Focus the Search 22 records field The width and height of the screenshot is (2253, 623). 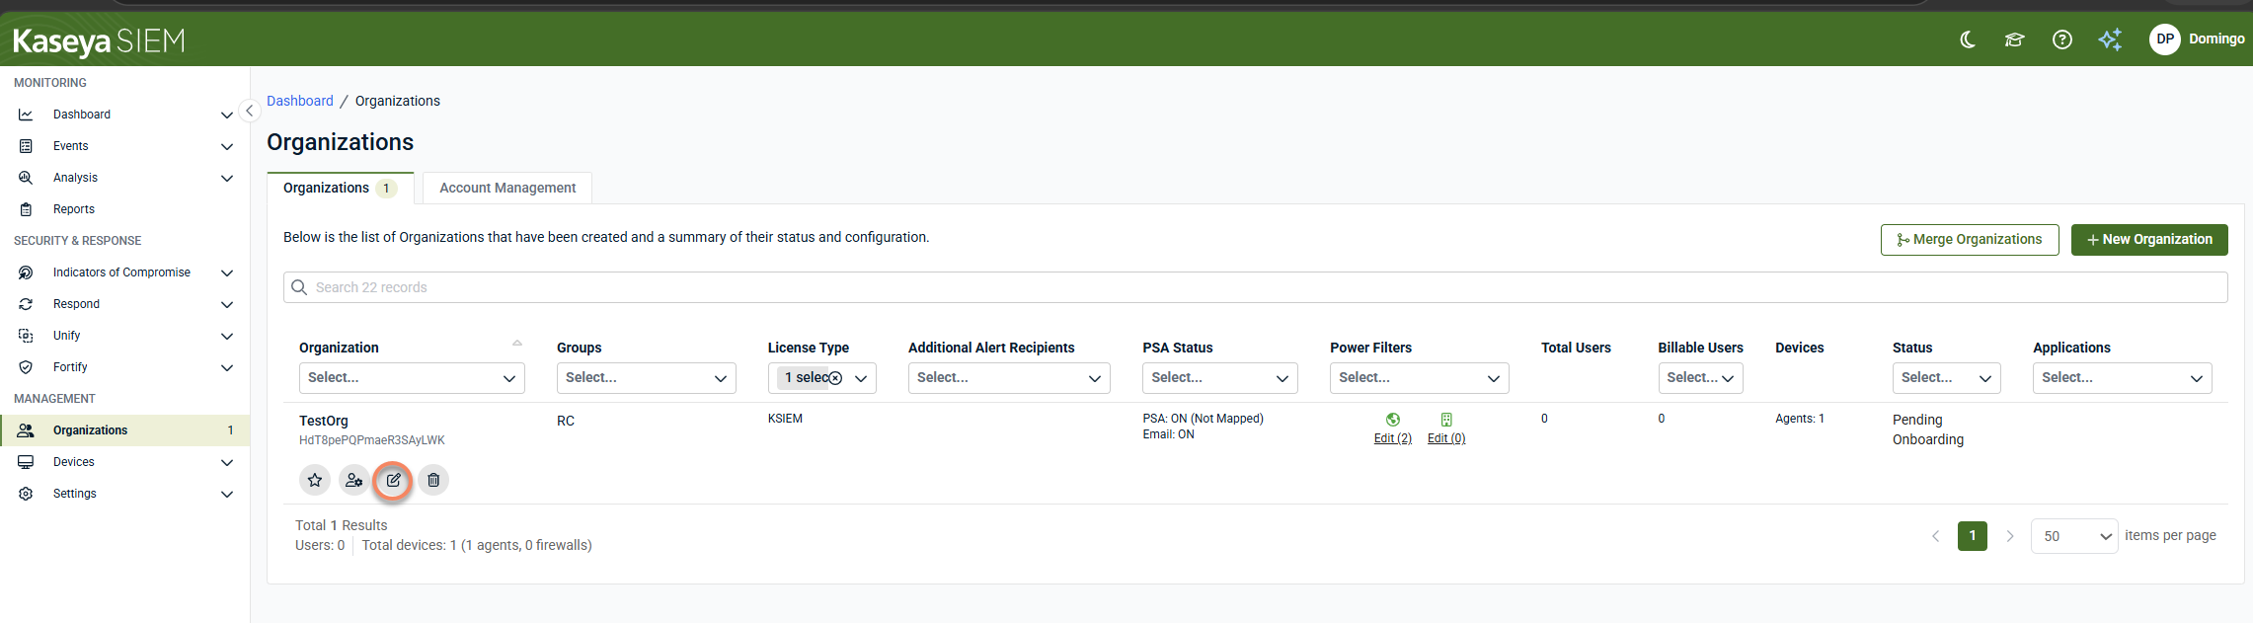click(x=1255, y=287)
